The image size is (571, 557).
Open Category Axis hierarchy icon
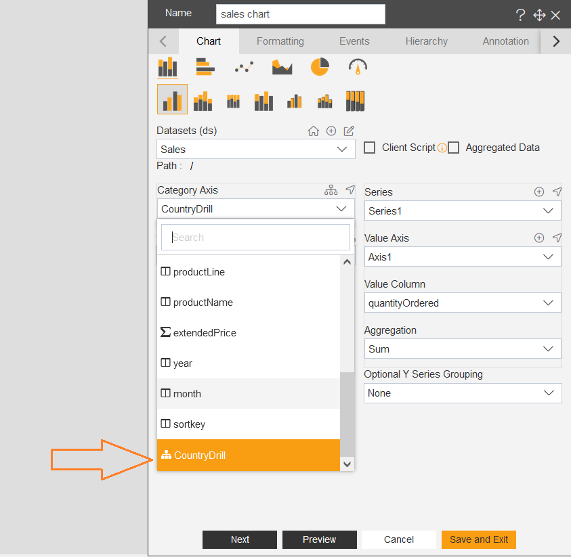pos(331,190)
